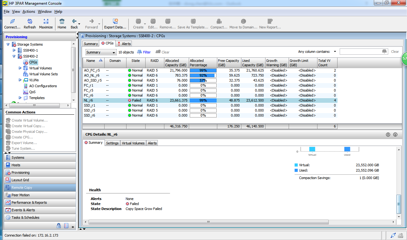The height and width of the screenshot is (240, 407).
Task: Click the Connect toolbar icon
Action: coord(13,21)
